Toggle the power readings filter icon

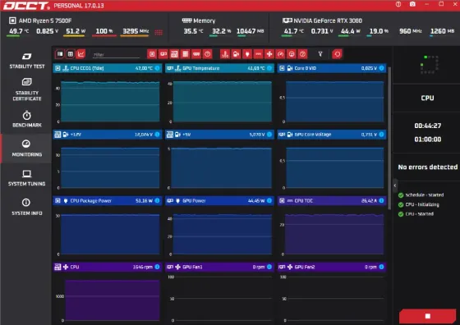(x=247, y=54)
